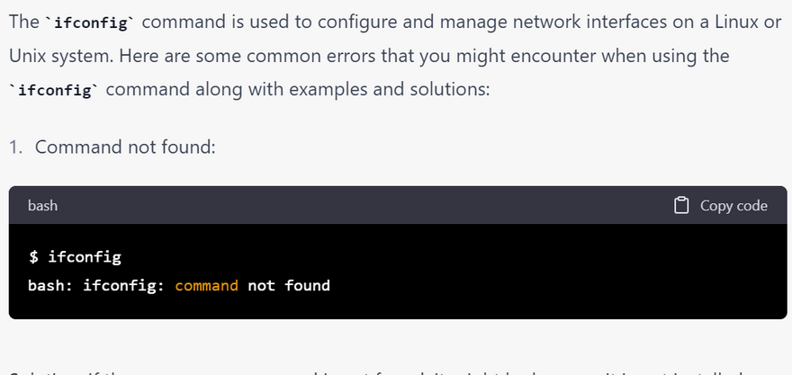Click the '$ ifconfig' command line
This screenshot has width=792, height=375.
[75, 257]
